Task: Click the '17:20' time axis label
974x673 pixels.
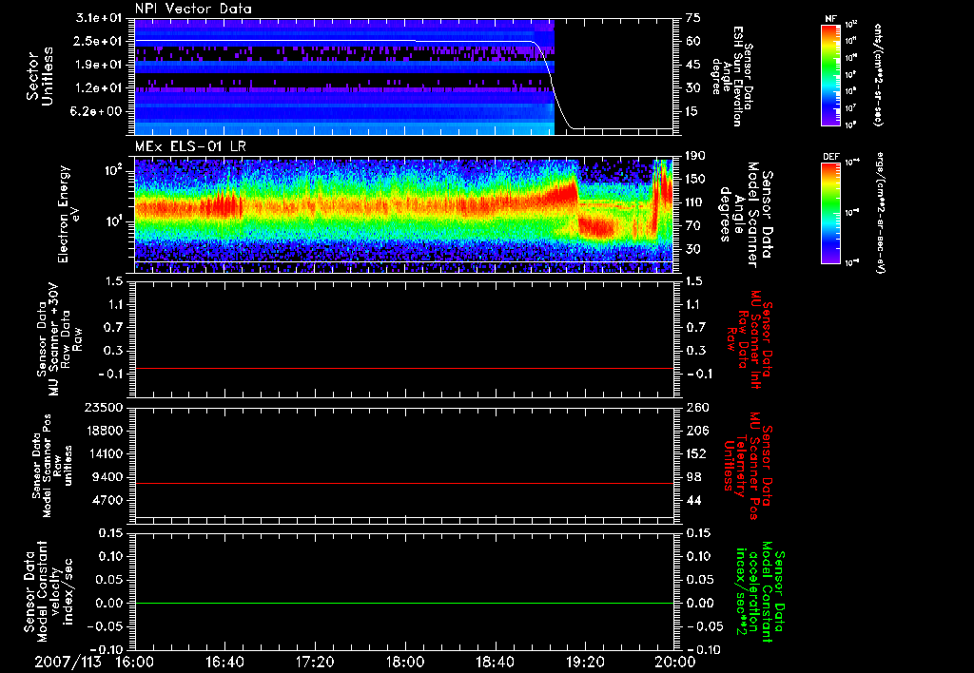Action: click(315, 662)
